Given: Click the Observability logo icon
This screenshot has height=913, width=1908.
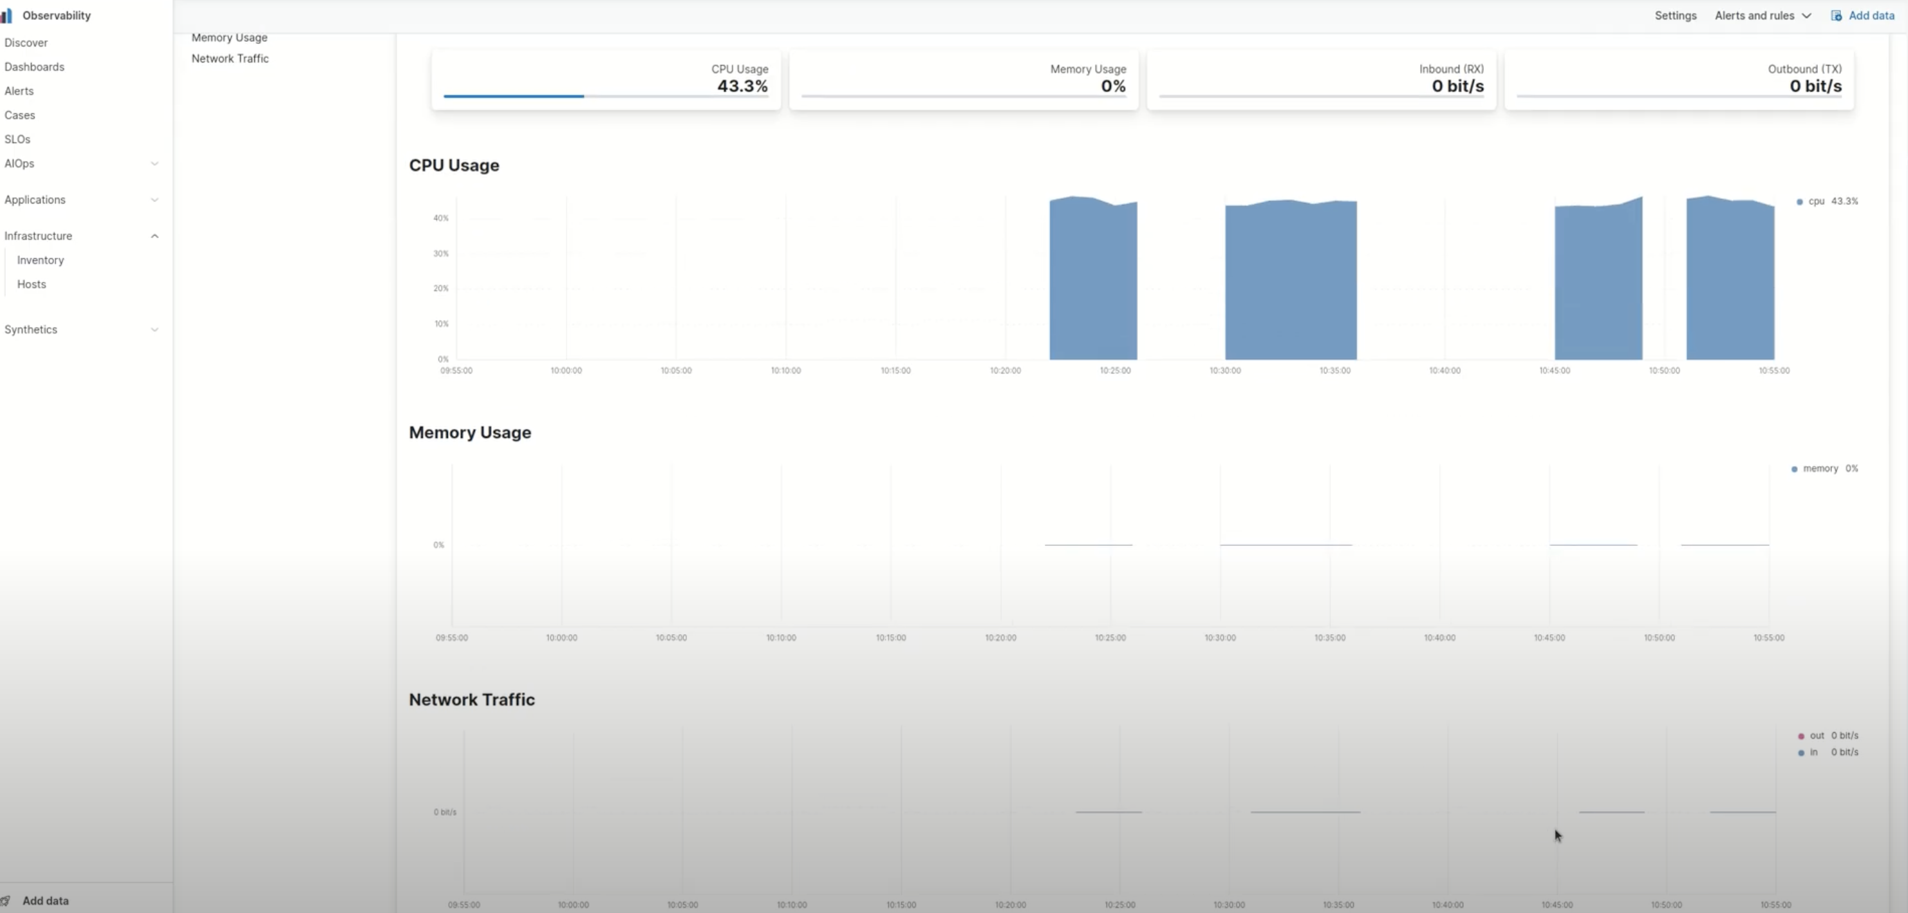Looking at the screenshot, I should (6, 15).
